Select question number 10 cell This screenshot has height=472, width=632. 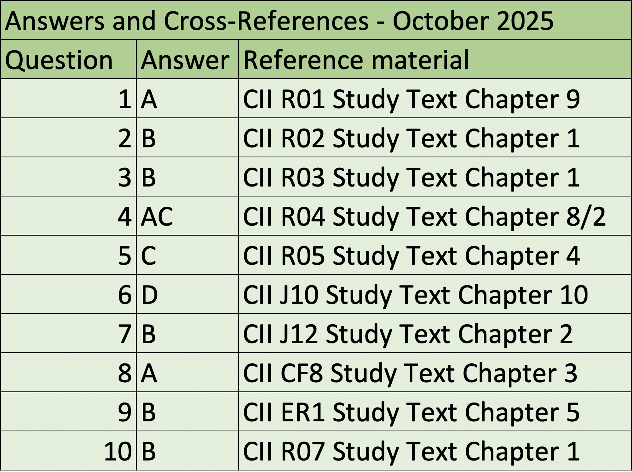68,451
